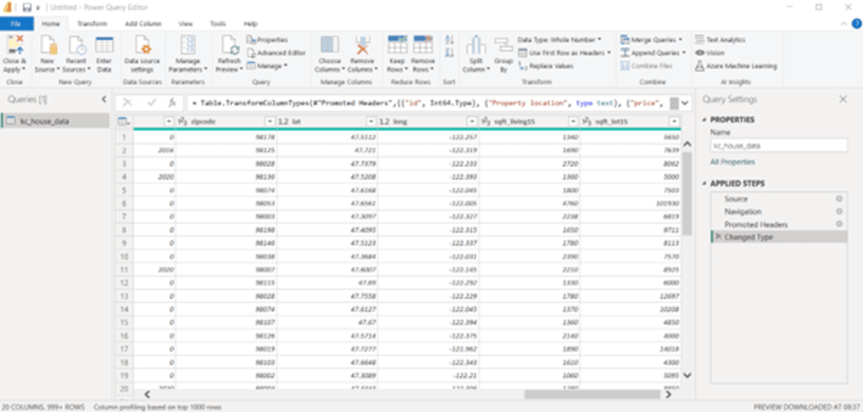Open the Promoted Headers step settings gear
Viewport: 863px width, 412px height.
[839, 225]
